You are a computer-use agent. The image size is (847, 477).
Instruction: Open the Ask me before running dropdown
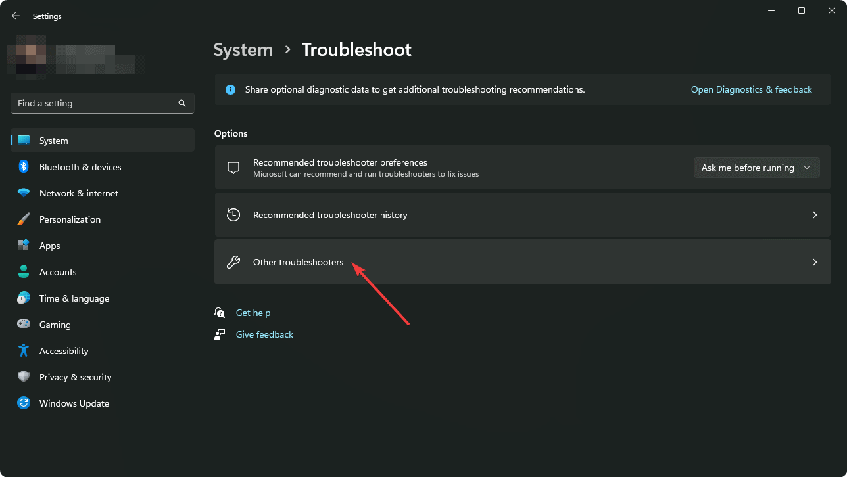coord(756,168)
